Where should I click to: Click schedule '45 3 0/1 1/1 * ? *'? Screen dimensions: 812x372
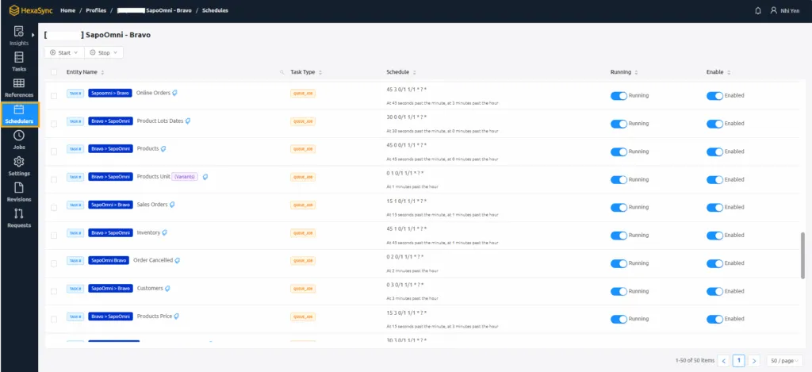pos(407,89)
